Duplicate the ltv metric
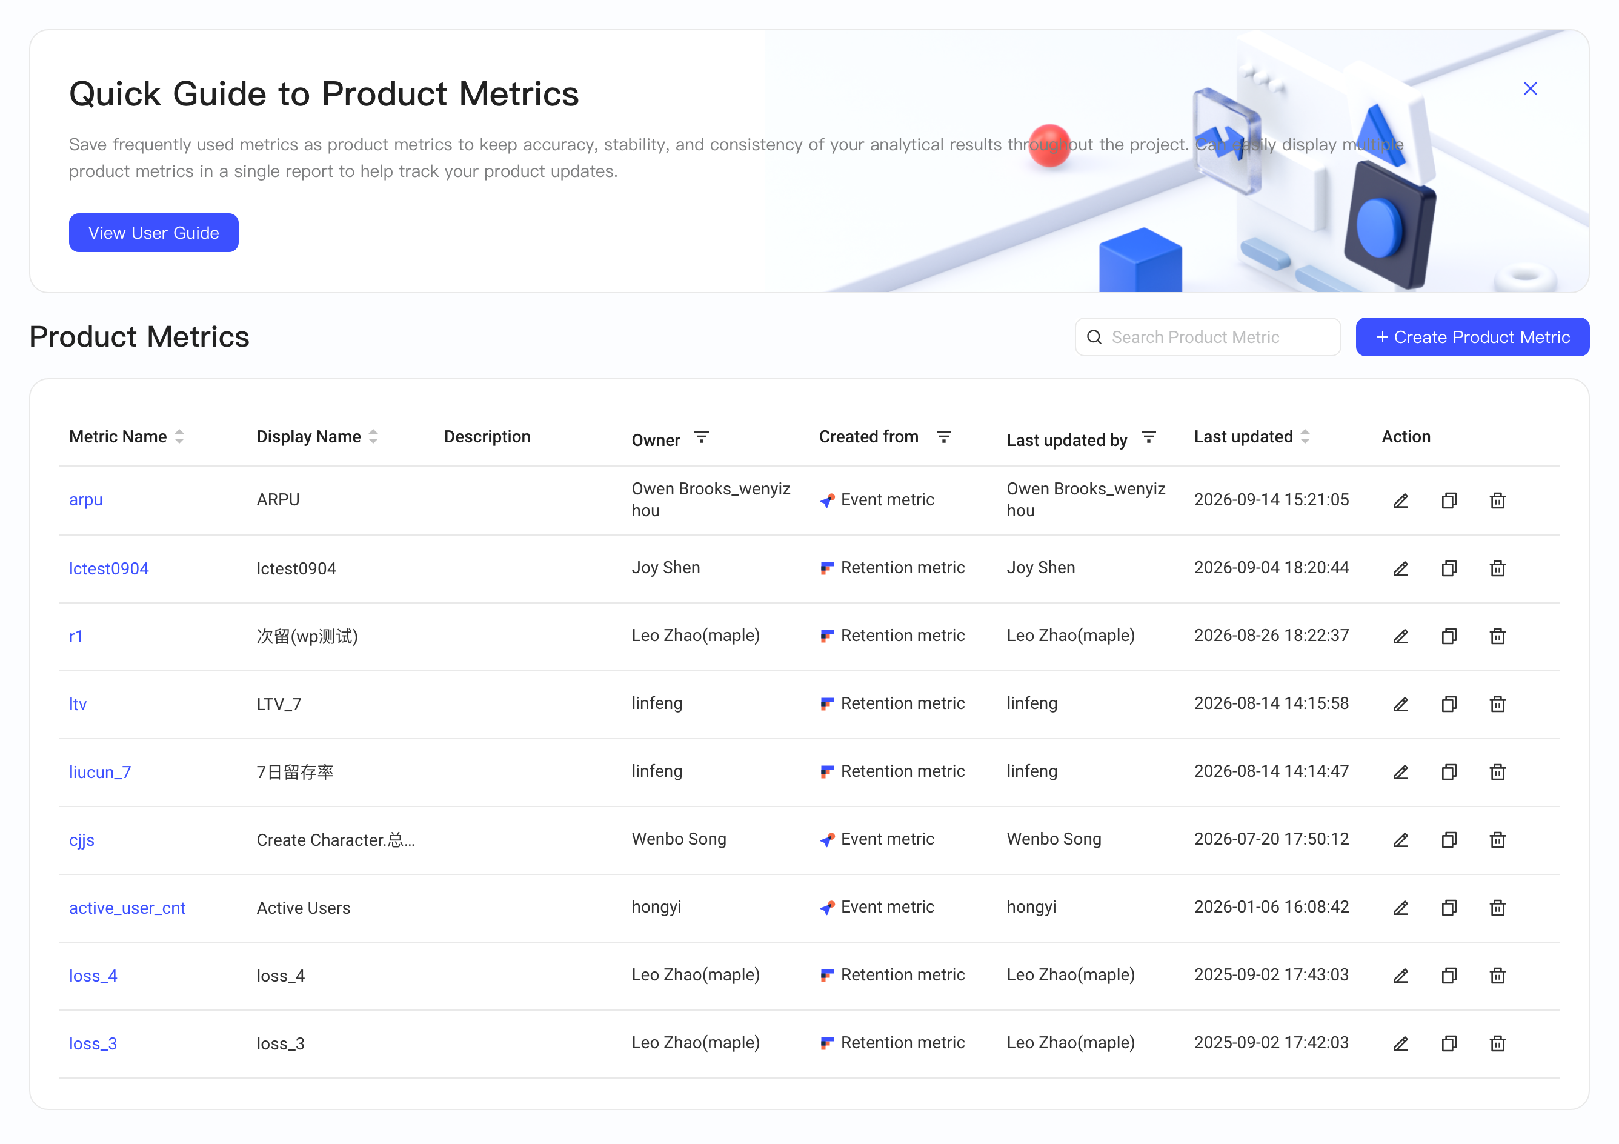 click(1449, 704)
